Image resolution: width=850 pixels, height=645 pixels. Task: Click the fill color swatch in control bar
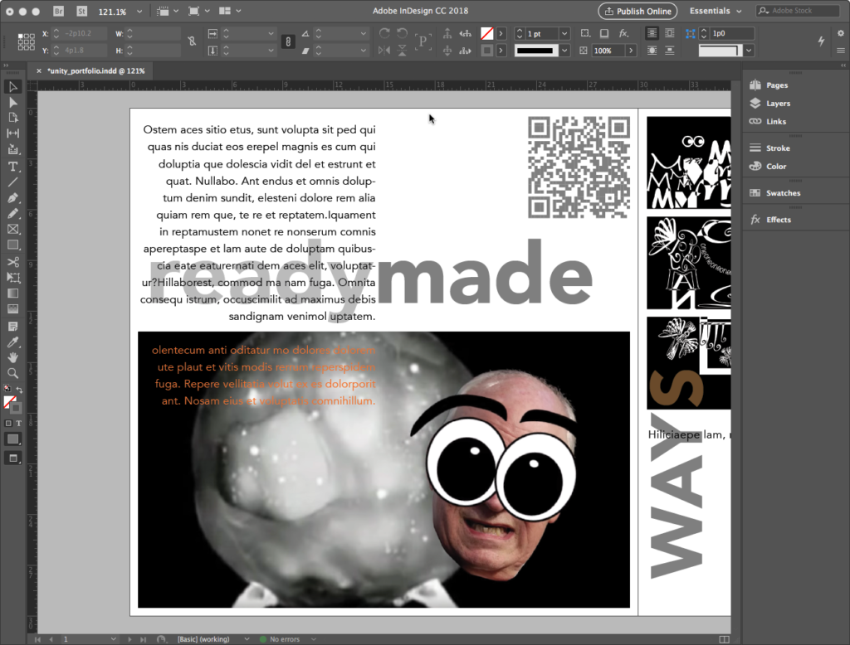click(x=487, y=33)
